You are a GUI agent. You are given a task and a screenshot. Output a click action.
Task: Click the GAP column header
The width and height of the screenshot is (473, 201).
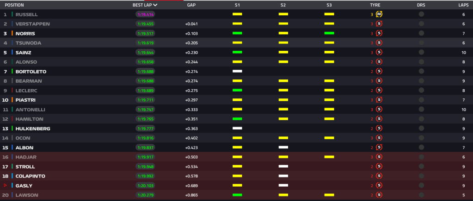coord(191,5)
